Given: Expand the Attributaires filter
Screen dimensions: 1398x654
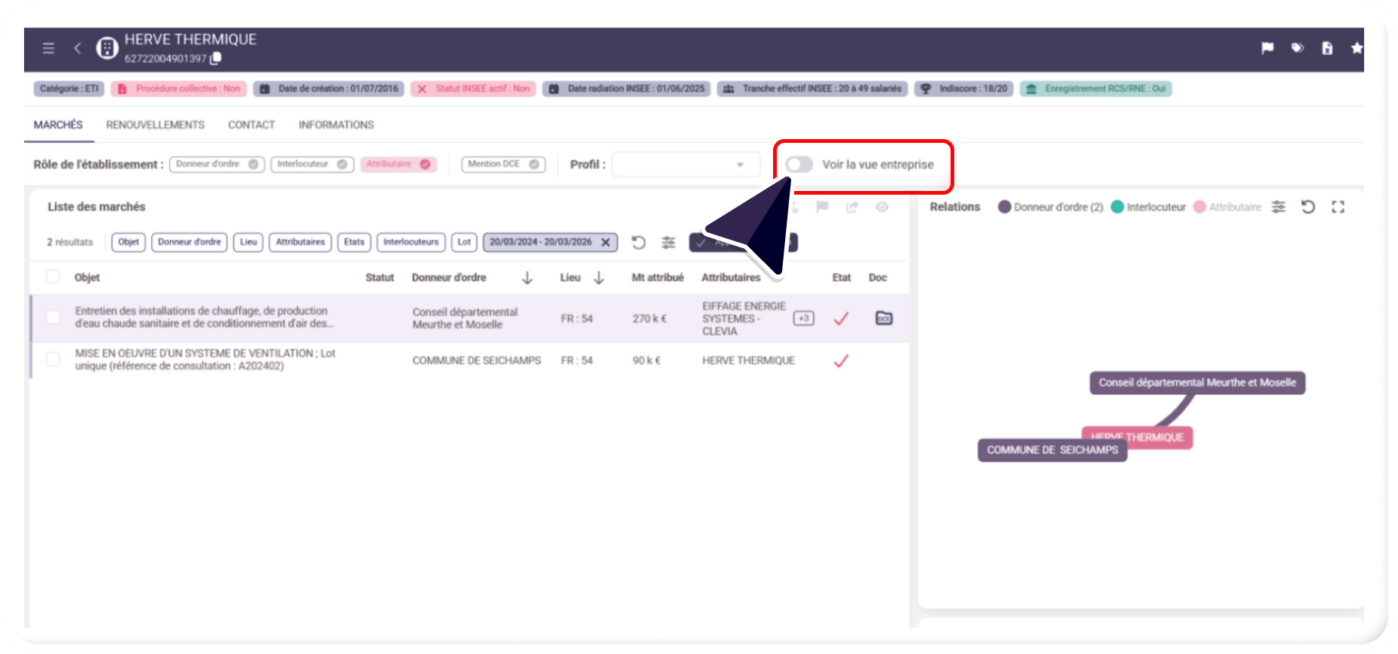Looking at the screenshot, I should point(300,242).
